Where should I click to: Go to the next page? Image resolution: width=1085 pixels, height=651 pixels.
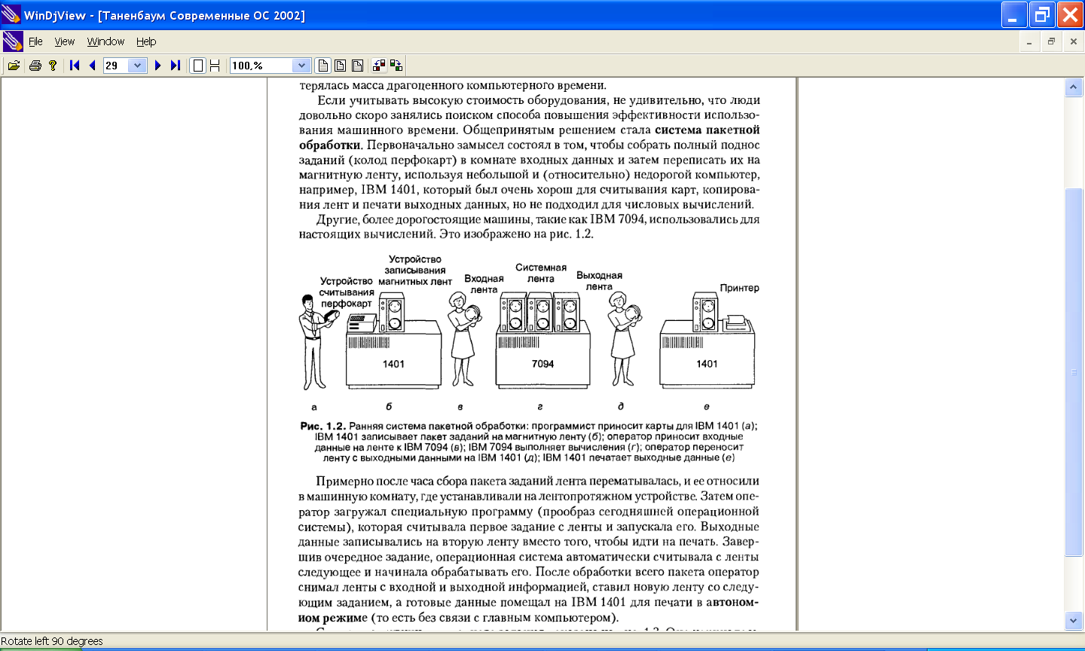click(157, 66)
